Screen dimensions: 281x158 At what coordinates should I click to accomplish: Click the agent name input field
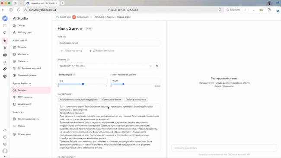pos(109,43)
